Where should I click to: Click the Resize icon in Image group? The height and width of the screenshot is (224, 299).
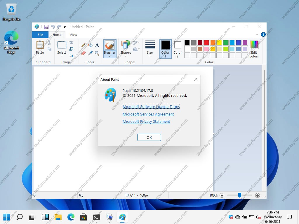click(71, 49)
